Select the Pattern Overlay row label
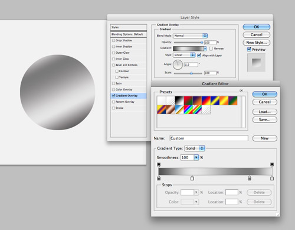 tap(125, 102)
